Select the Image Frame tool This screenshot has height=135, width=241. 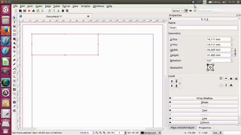pos(14,26)
